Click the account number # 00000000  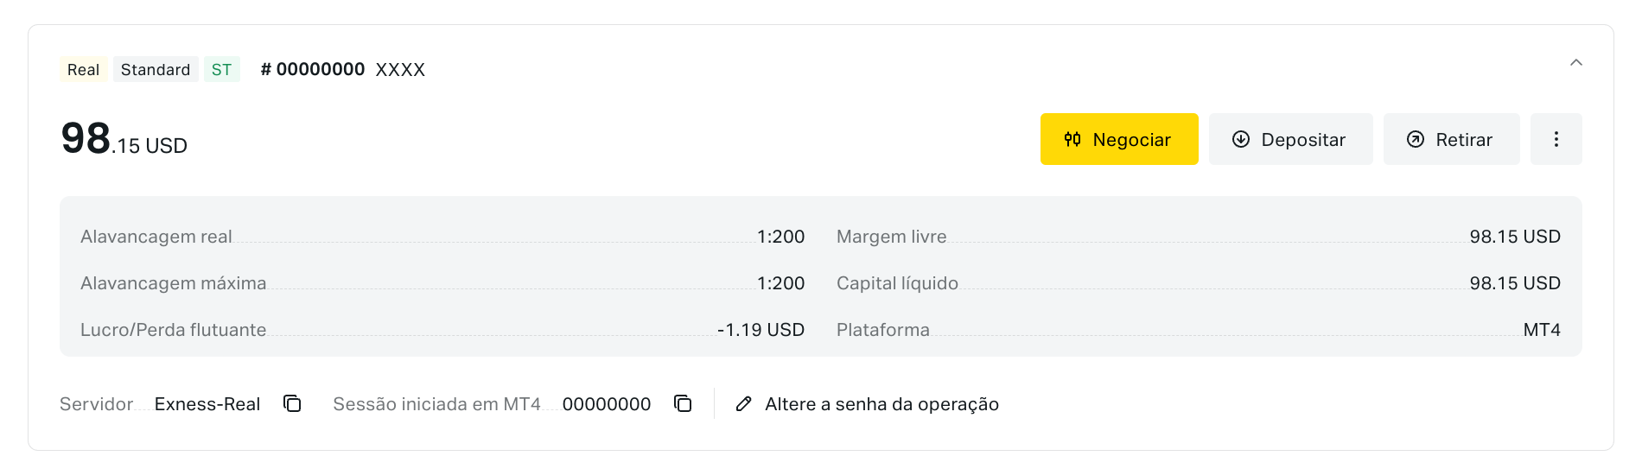point(313,69)
